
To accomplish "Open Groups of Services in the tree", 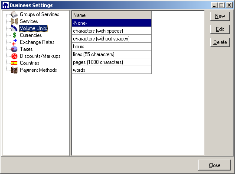I will click(x=39, y=14).
